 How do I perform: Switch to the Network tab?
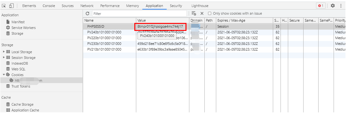(87, 6)
